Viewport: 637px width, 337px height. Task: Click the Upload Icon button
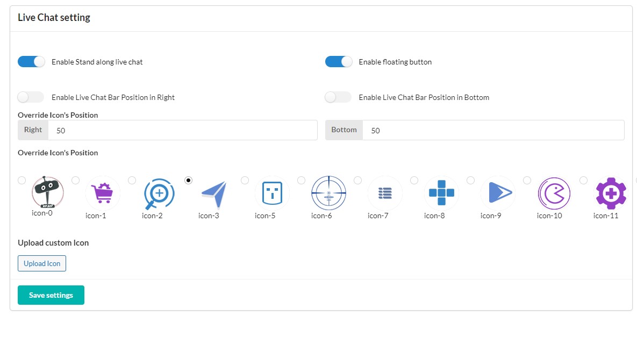click(42, 263)
